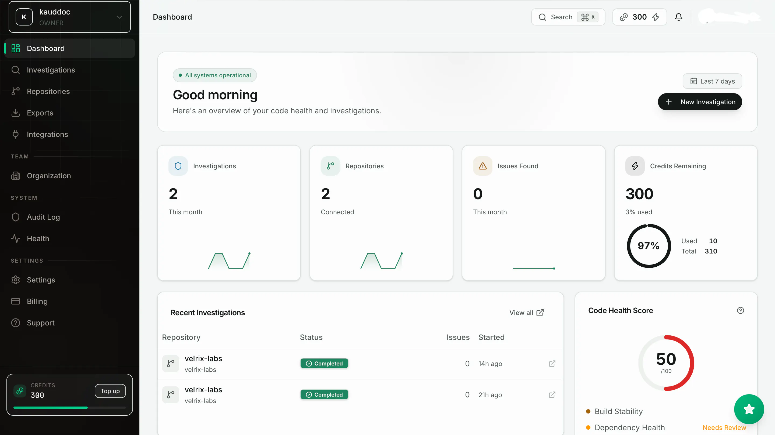Click the Status column header
Viewport: 775px width, 435px height.
(311, 338)
